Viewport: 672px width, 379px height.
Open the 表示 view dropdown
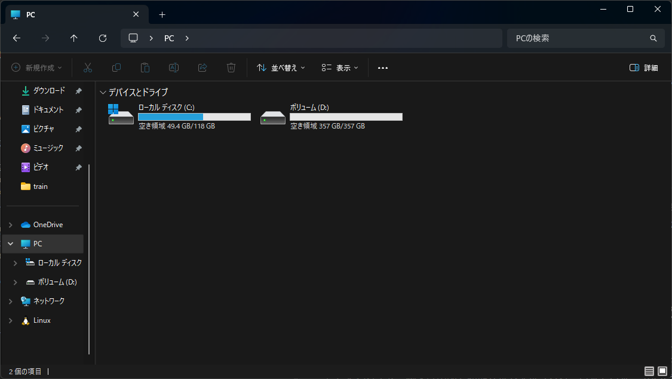(x=340, y=68)
